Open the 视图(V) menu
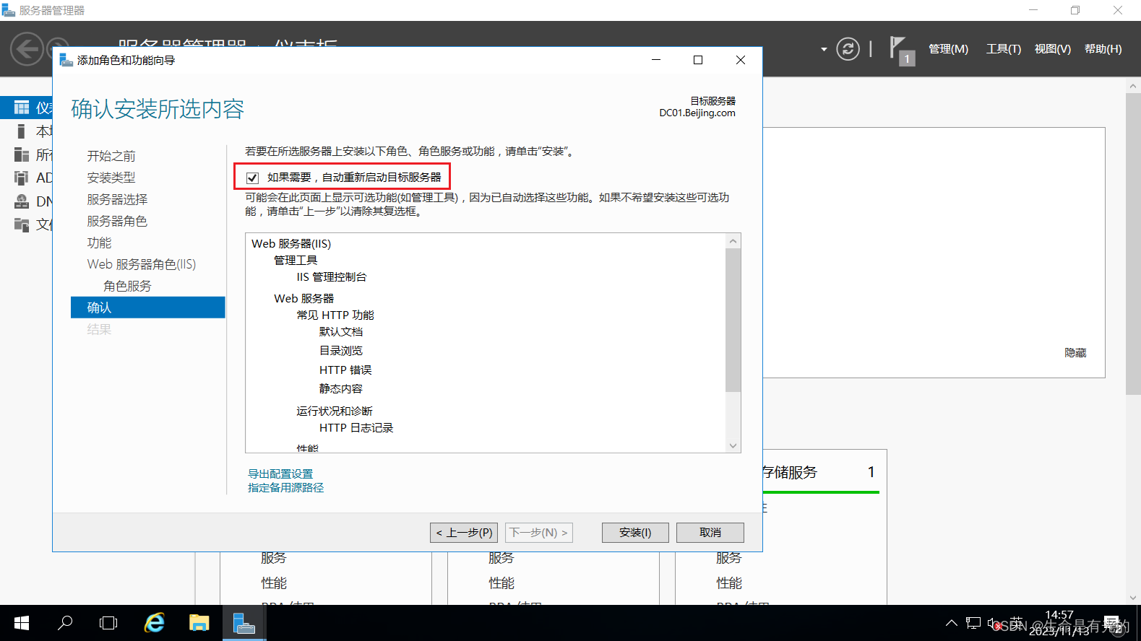 tap(1052, 49)
